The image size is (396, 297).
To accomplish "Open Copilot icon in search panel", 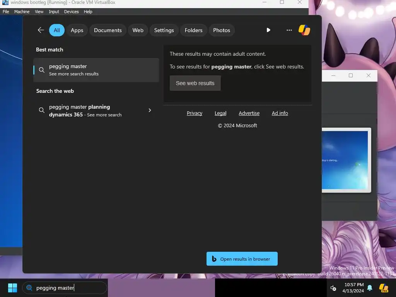I will tap(304, 30).
